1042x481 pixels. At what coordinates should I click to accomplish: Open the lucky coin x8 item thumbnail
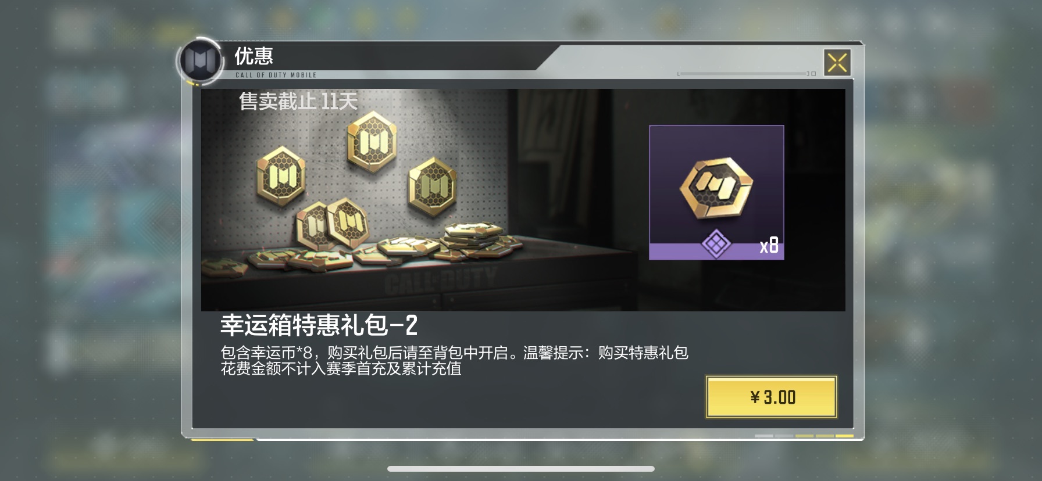click(716, 192)
